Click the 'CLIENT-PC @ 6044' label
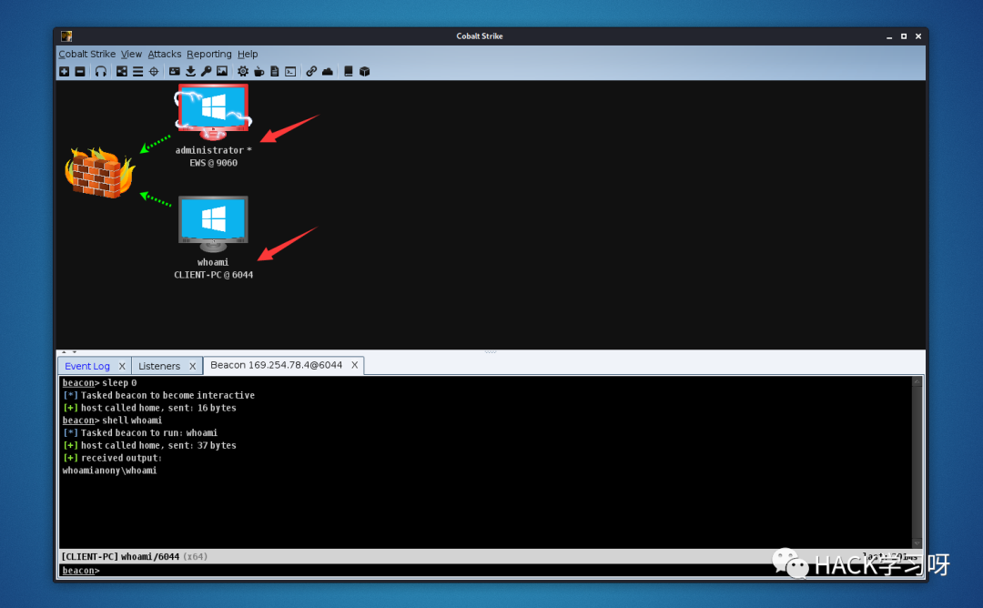Screen dimensions: 983x608 click(213, 275)
